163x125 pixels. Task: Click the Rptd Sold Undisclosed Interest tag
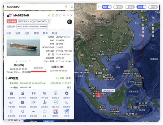(x=32, y=27)
